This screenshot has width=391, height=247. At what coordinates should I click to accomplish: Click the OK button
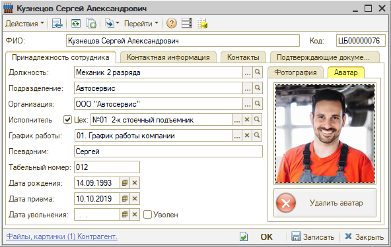(266, 237)
